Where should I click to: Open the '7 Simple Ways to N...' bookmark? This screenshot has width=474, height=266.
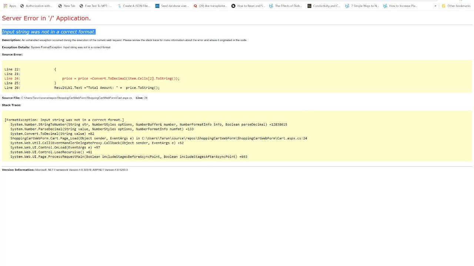[x=362, y=6]
